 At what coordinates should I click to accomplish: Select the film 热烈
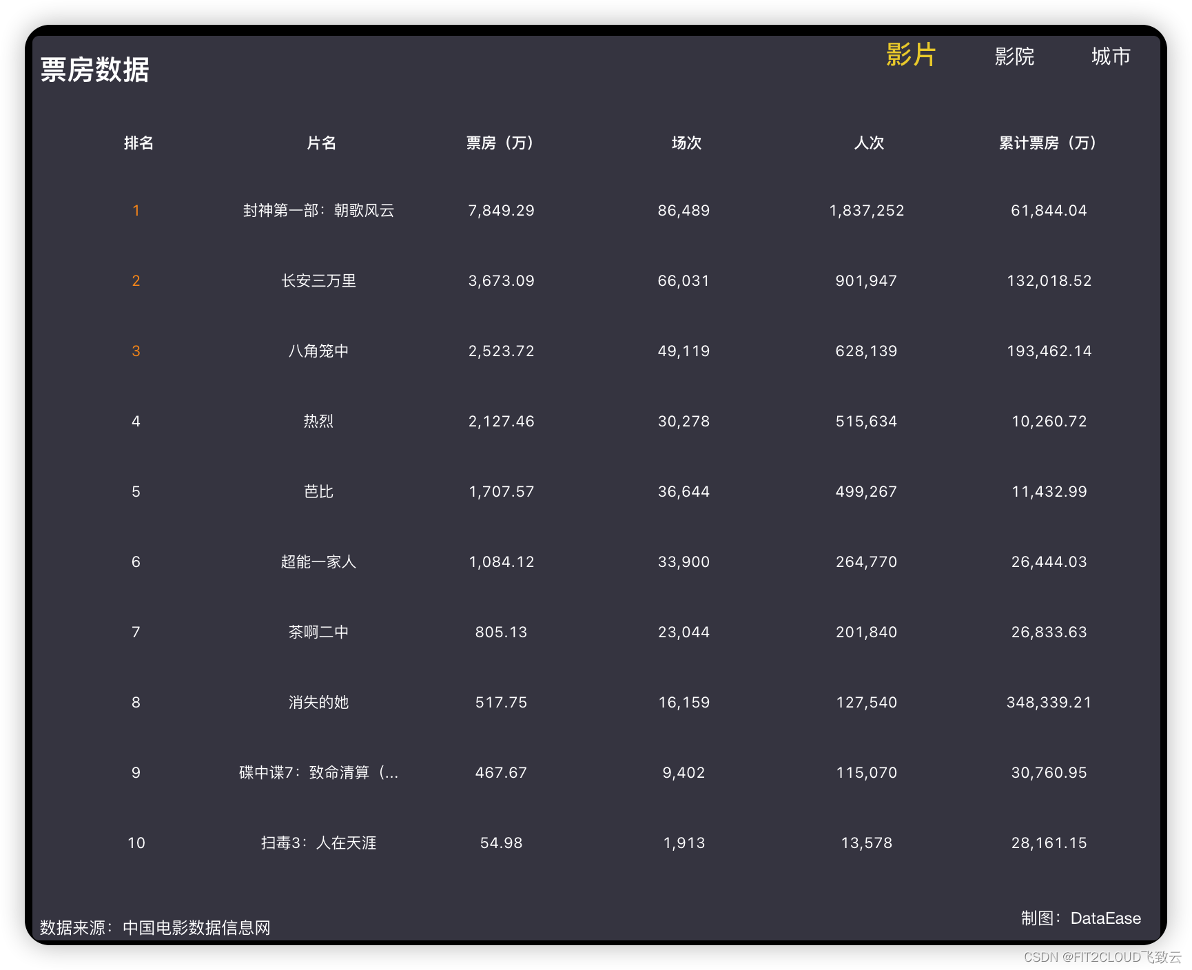point(318,421)
